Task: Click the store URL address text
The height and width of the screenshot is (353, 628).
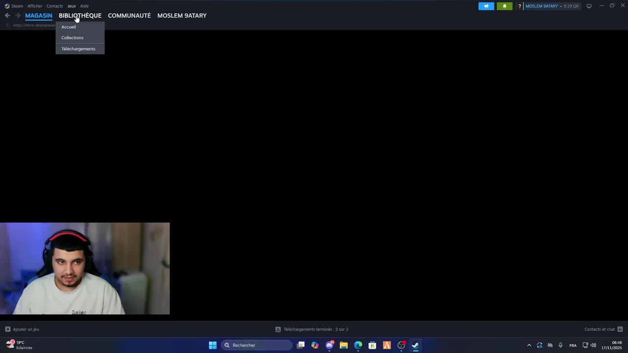Action: [34, 25]
